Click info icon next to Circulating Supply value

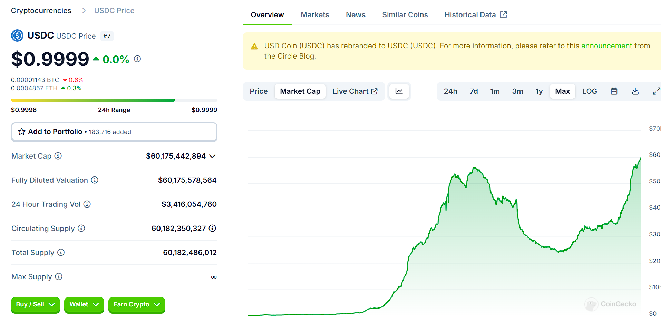click(x=213, y=228)
